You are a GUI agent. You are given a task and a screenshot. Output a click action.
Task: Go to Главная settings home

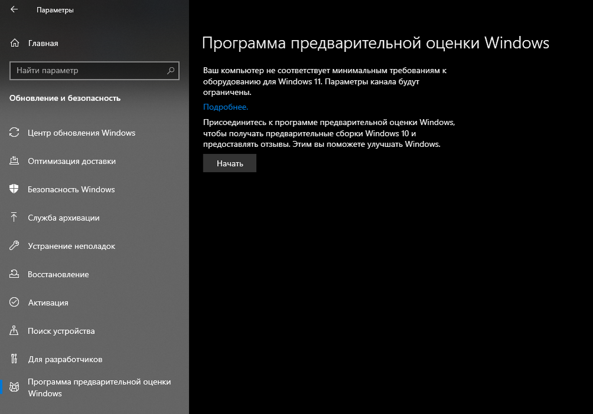point(94,43)
